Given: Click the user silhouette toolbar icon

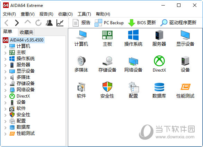Looking at the screenshot, I should [x=49, y=23].
